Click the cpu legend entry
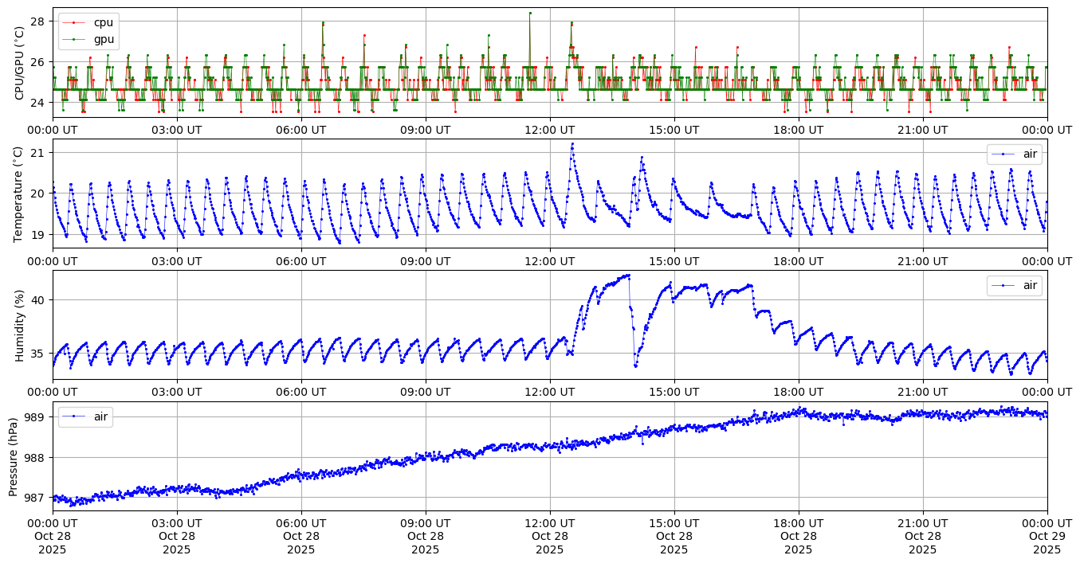The width and height of the screenshot is (1080, 563). coord(104,22)
